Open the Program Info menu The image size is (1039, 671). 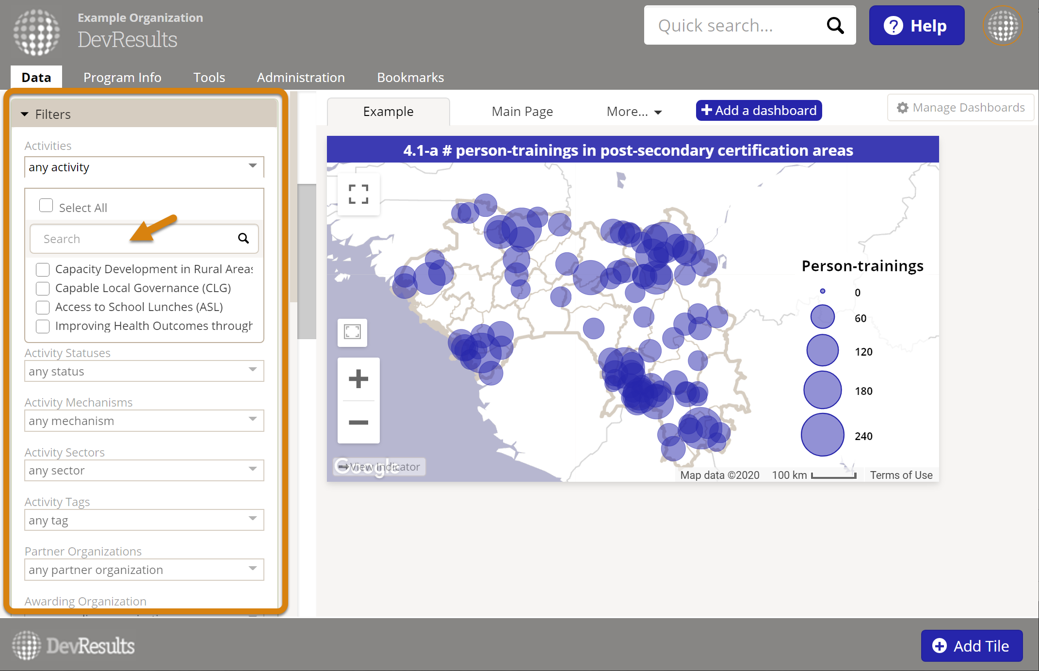point(122,78)
